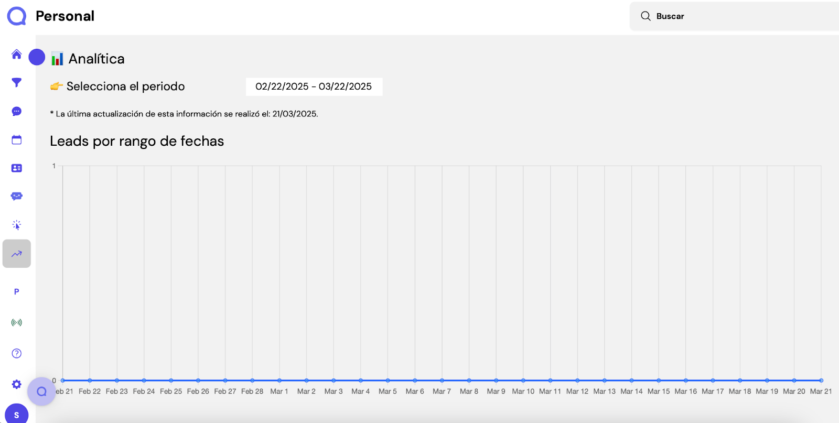
Task: Click the Feb 22 data point on chart
Action: pyautogui.click(x=90, y=381)
